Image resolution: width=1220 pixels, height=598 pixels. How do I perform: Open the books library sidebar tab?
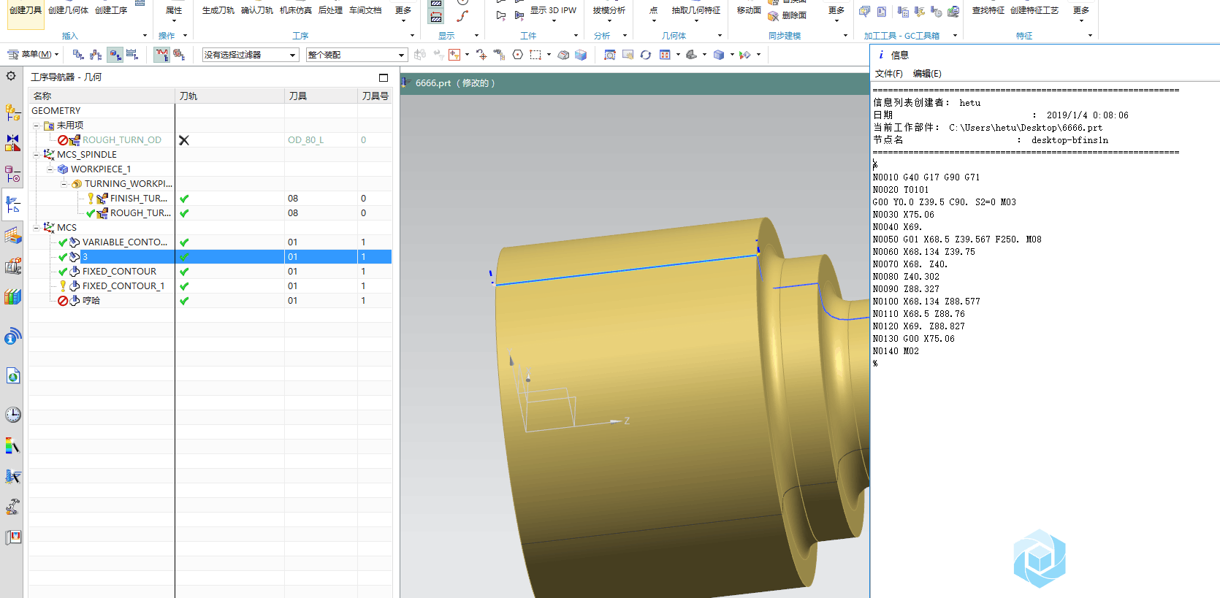coord(12,296)
